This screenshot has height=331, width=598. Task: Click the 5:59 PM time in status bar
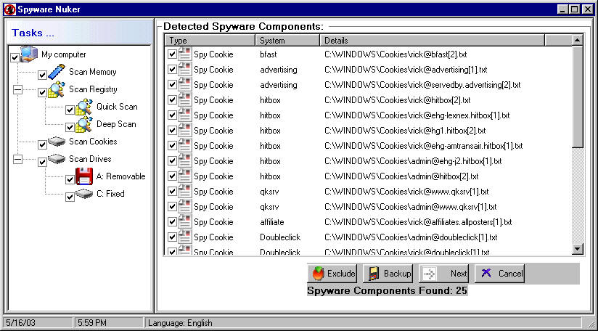click(x=92, y=323)
